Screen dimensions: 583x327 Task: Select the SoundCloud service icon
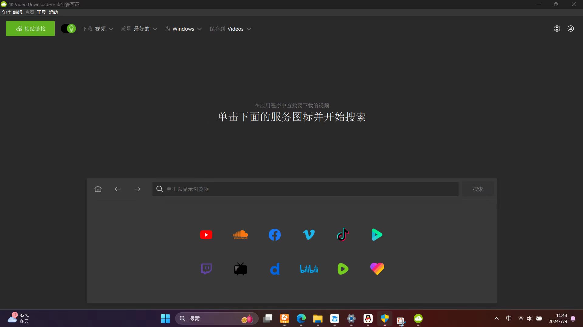pyautogui.click(x=240, y=234)
